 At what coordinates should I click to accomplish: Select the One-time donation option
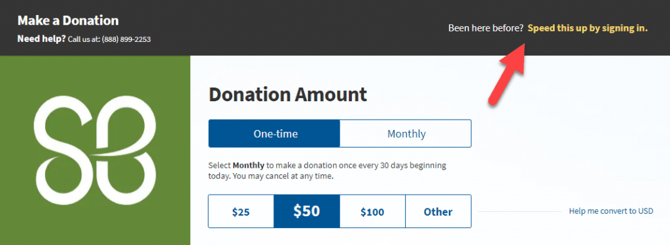[x=274, y=133]
